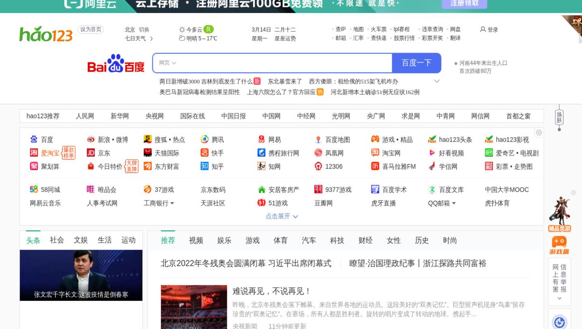Select the 财经 feed tab
This screenshot has height=329, width=582.
[365, 241]
